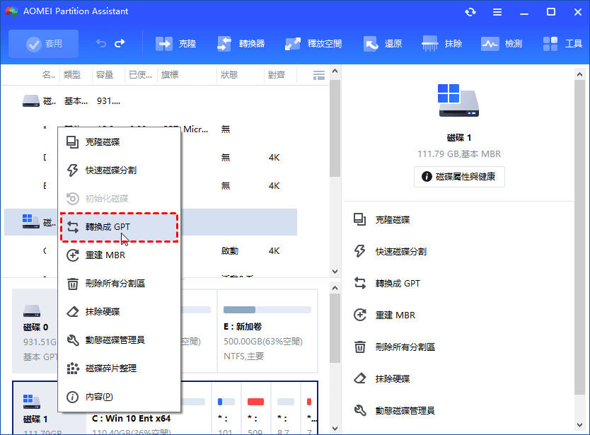This screenshot has height=435, width=590.
Task: Click the refresh icon in title bar
Action: [x=470, y=12]
